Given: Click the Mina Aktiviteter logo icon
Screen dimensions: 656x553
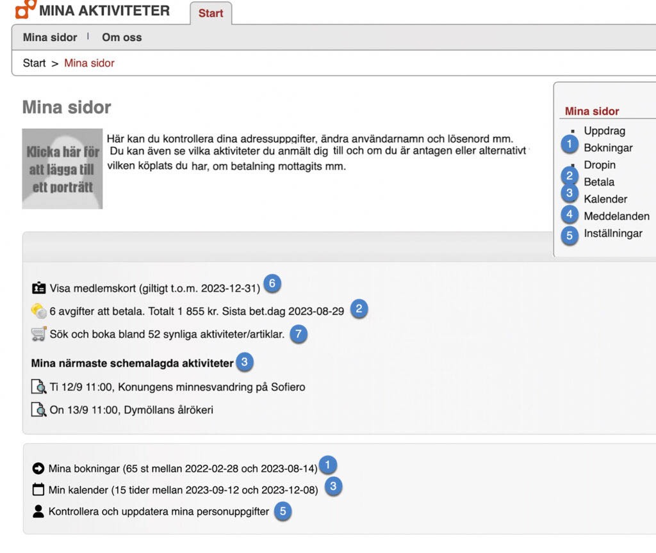Looking at the screenshot, I should (26, 10).
